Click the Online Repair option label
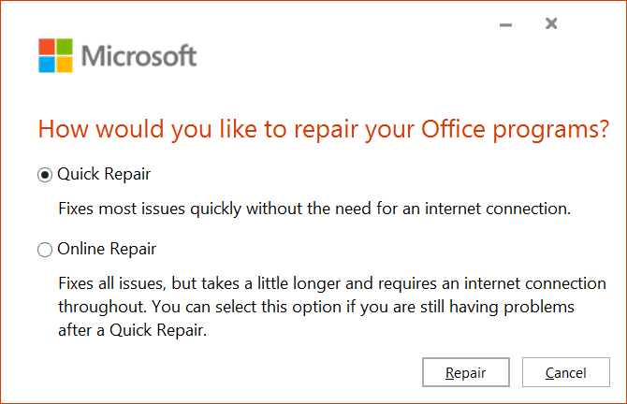The height and width of the screenshot is (404, 627). [107, 249]
